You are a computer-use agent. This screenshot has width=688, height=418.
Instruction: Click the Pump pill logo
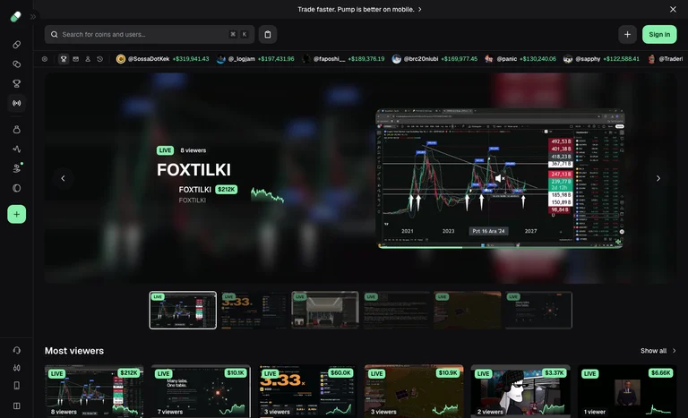(x=16, y=17)
